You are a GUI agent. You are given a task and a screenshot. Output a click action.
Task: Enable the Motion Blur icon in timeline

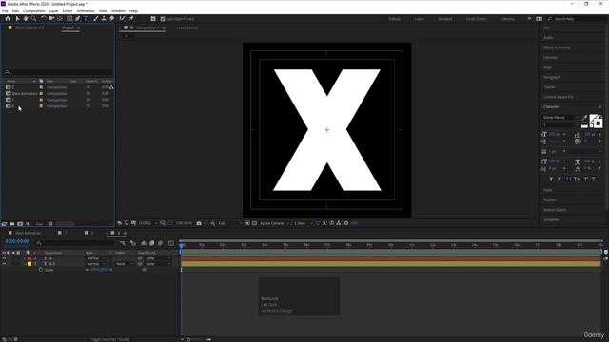click(x=161, y=243)
